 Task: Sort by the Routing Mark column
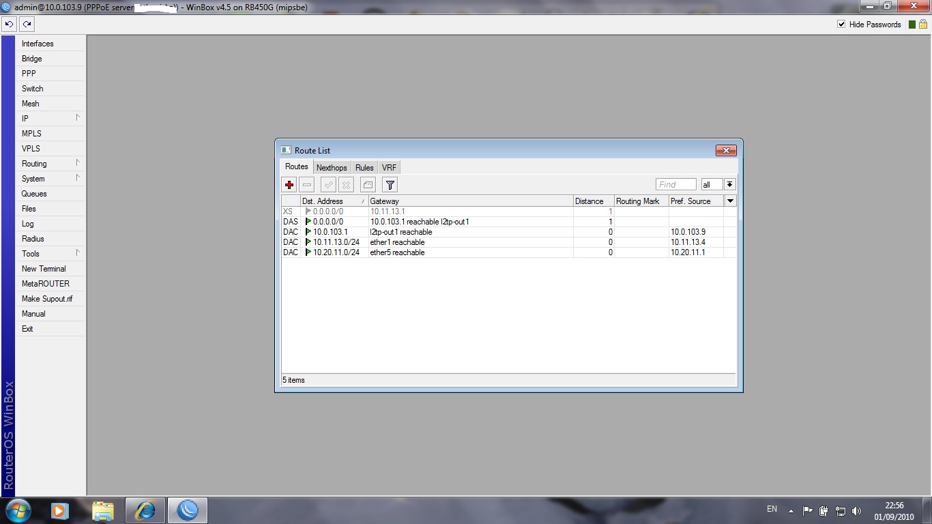tap(641, 201)
